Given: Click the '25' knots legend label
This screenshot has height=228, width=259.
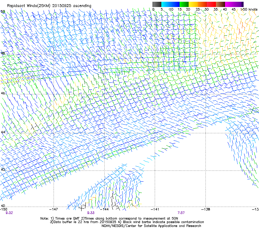Looking at the screenshot, I should (198, 9).
